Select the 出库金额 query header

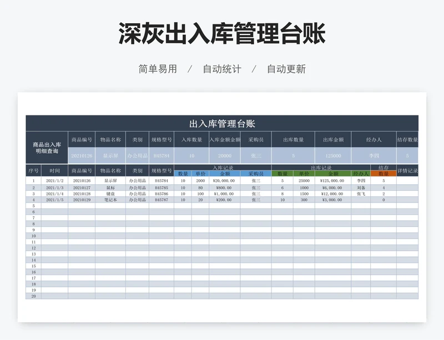click(333, 140)
